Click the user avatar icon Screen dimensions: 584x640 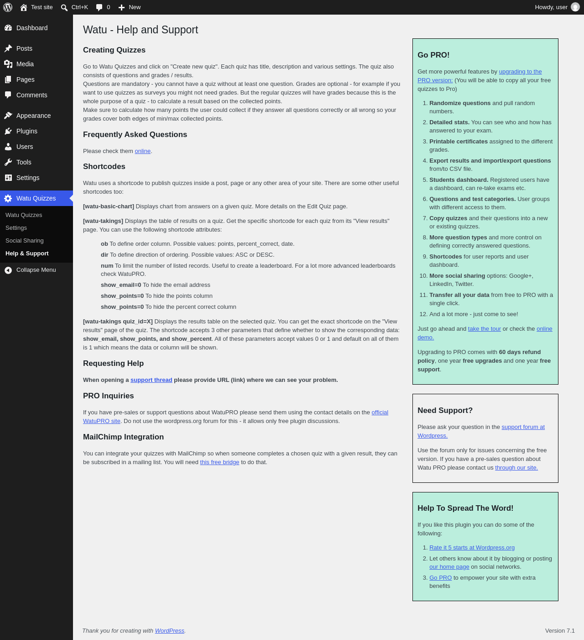(575, 7)
